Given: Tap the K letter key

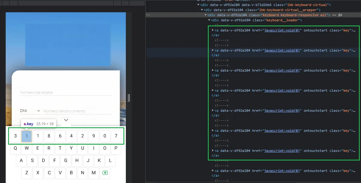Looking at the screenshot, I should [99, 161].
